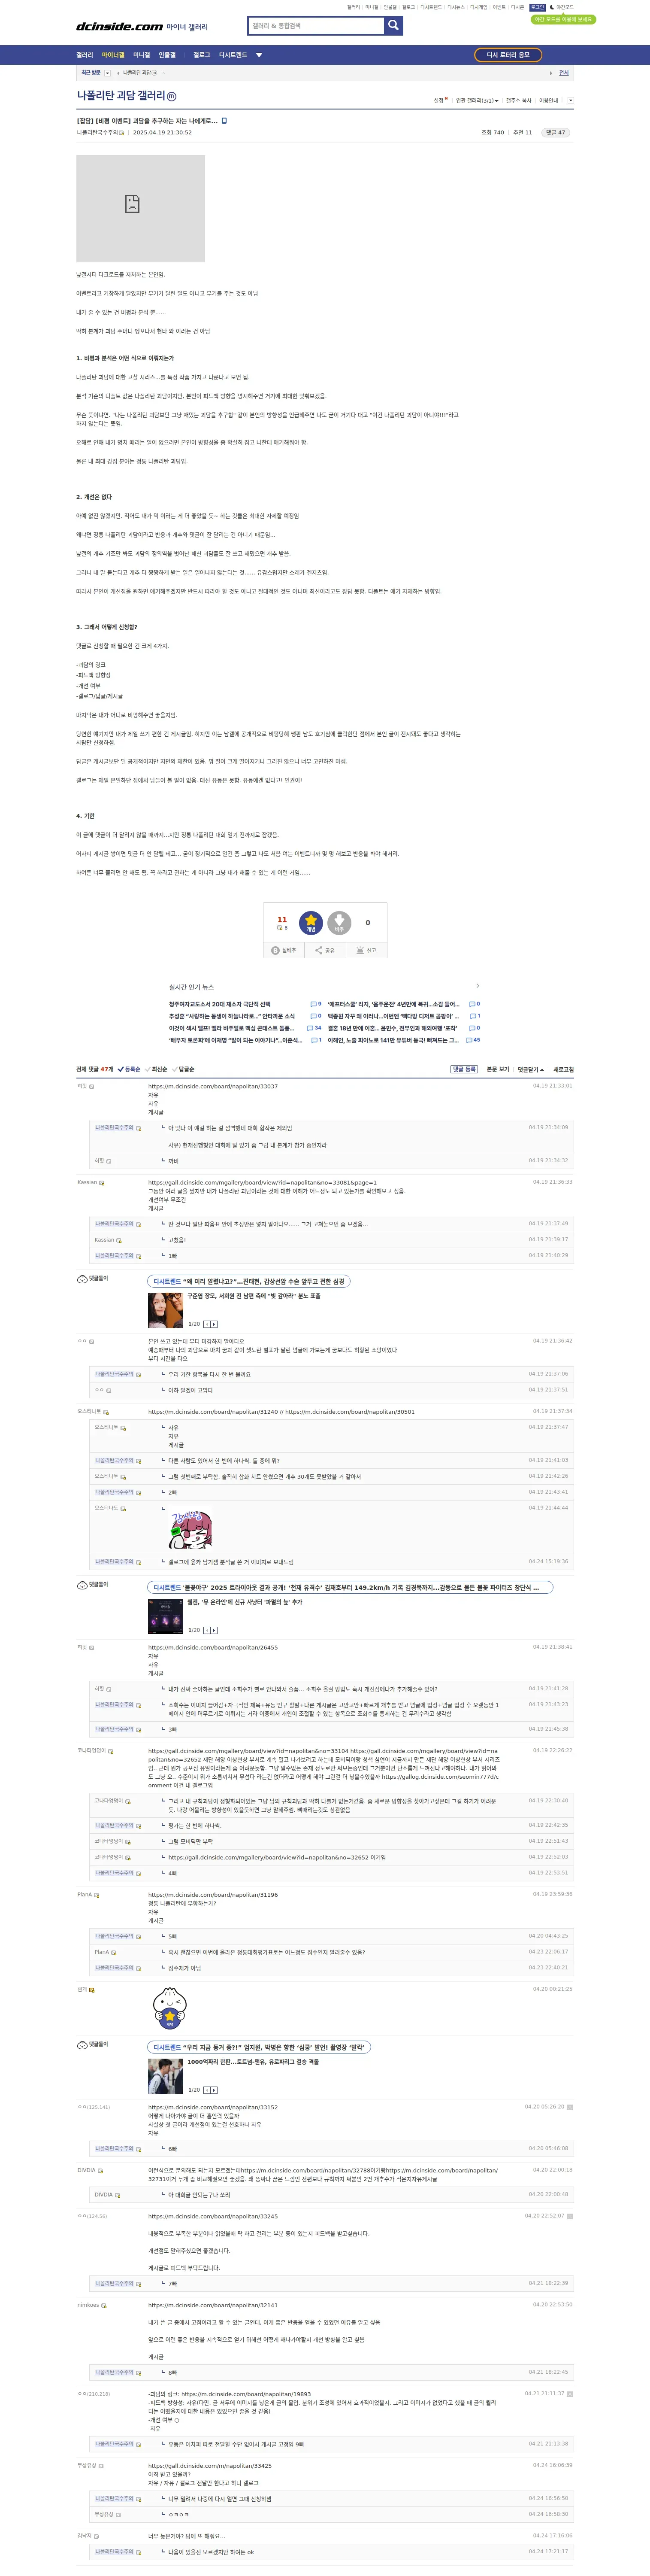Click the 디시 로터리 응모 banner button
Screen dimensions: 650x2576
click(x=508, y=55)
